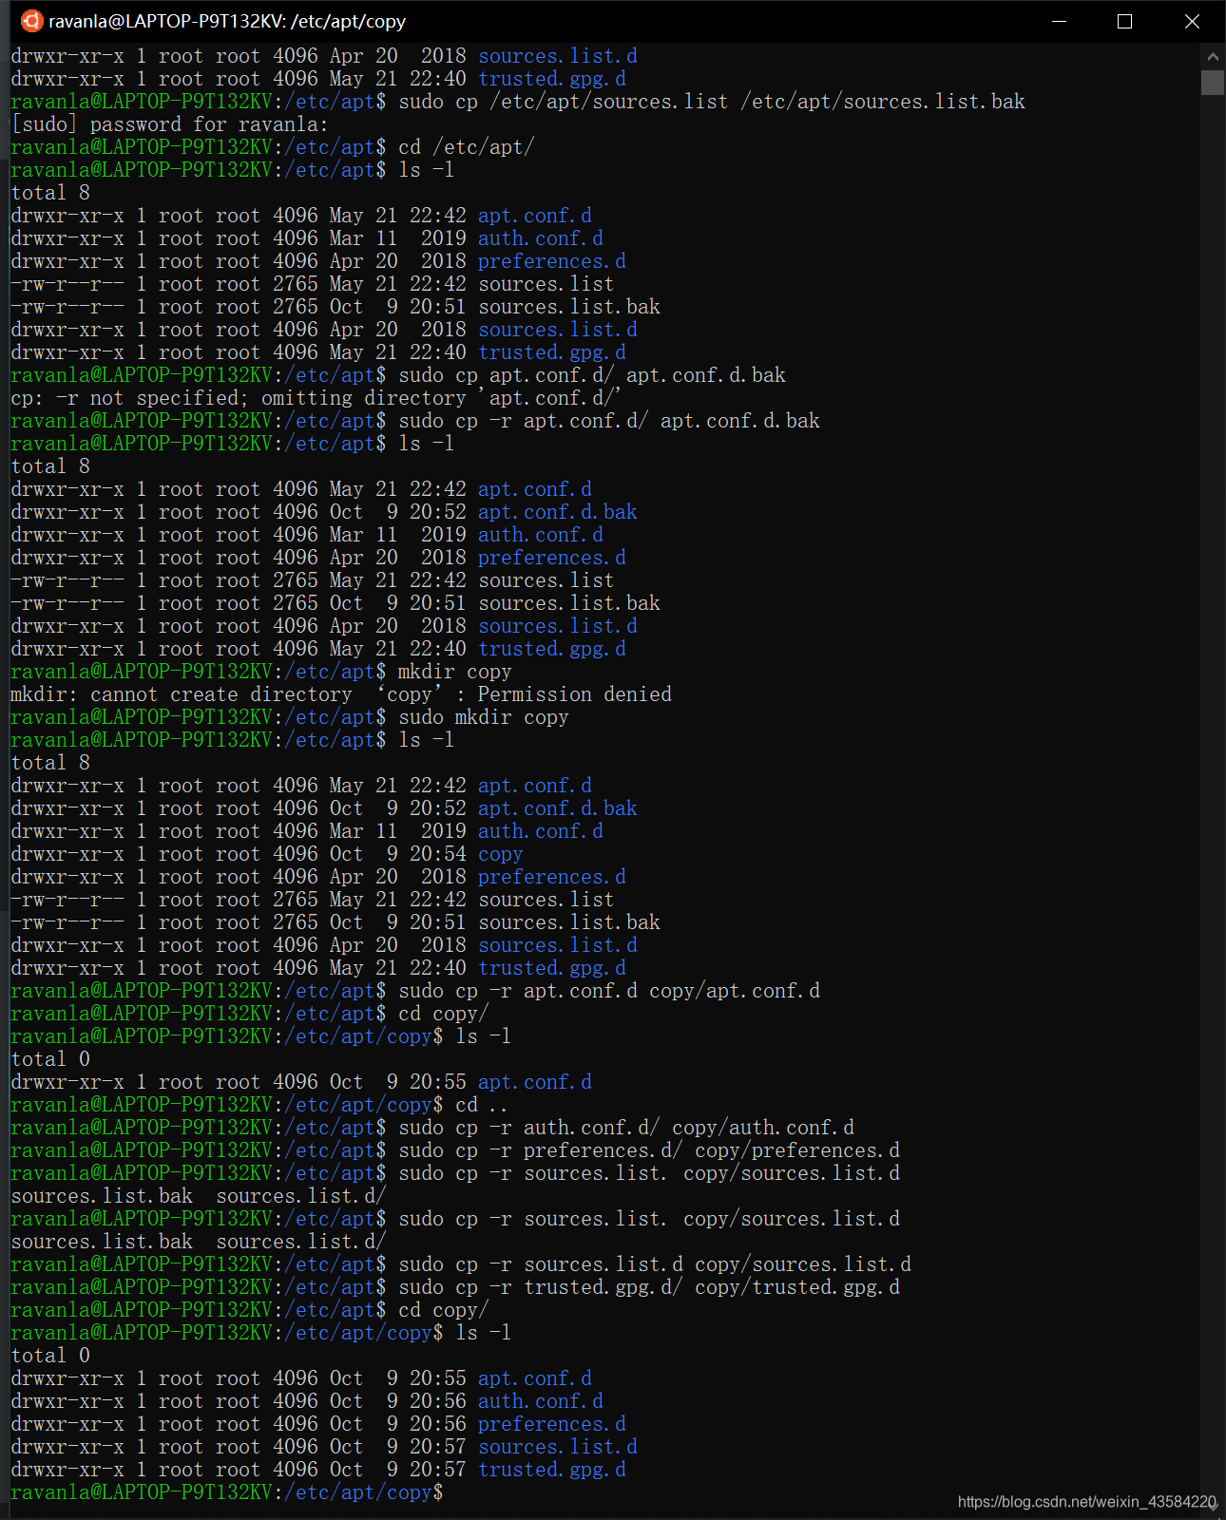Click 'apt.conf.d.bak' in second listing
The width and height of the screenshot is (1226, 1520).
(x=558, y=512)
